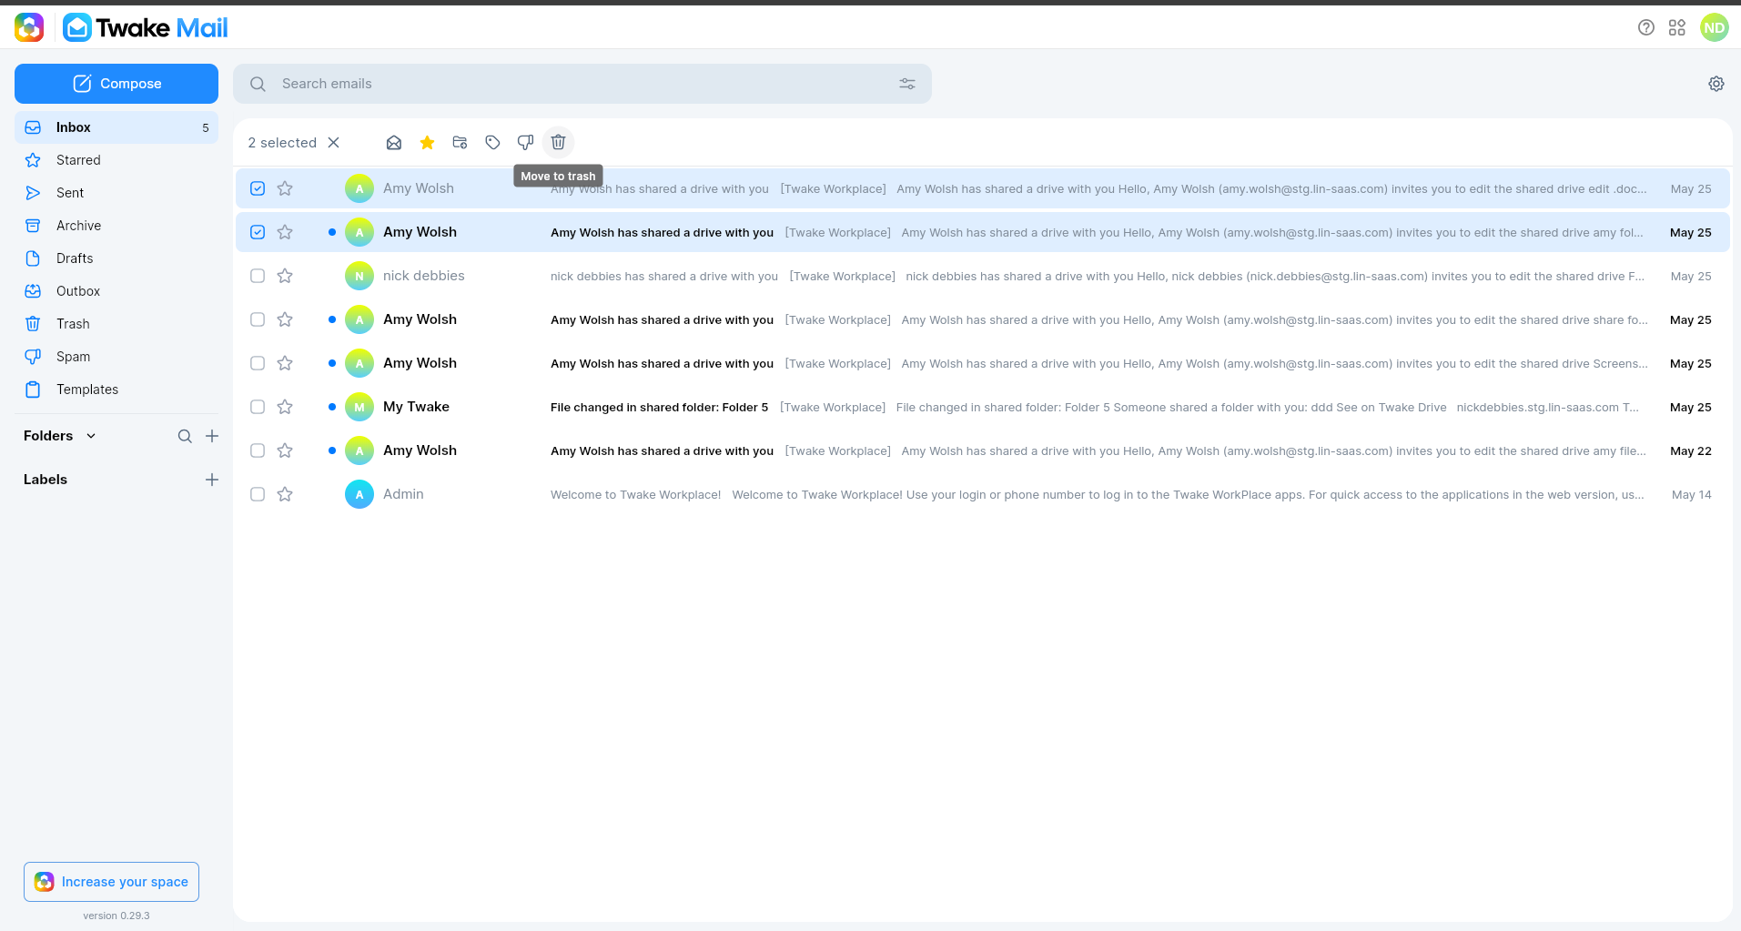Star the Admin welcome email

(285, 494)
